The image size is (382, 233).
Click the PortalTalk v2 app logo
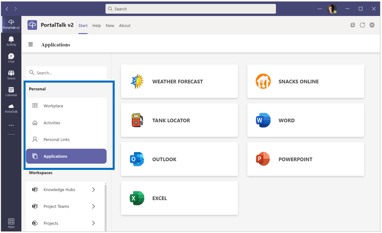(x=32, y=25)
